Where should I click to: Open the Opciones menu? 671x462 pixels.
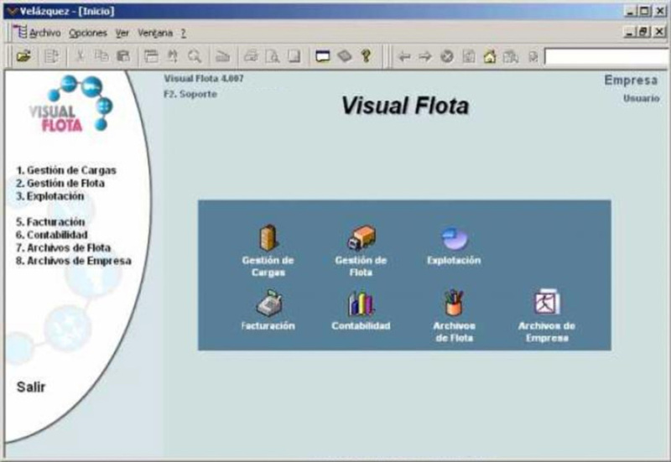pos(88,33)
